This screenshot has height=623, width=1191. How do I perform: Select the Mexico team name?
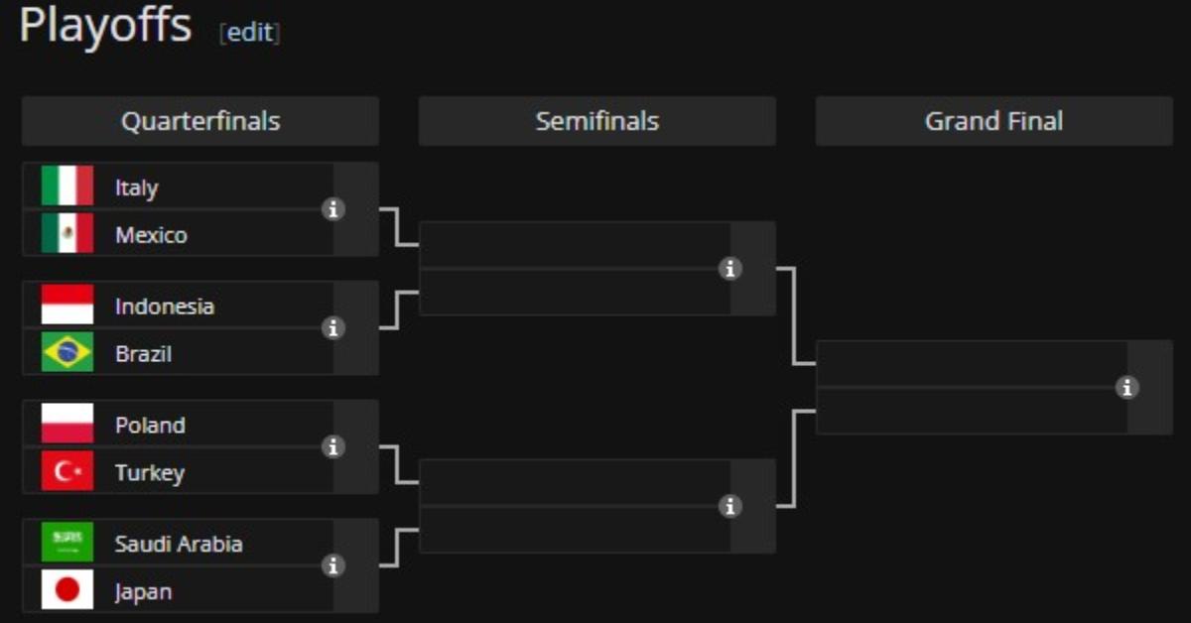151,235
